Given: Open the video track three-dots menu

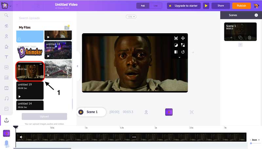Looking at the screenshot, I should [x=134, y=137].
